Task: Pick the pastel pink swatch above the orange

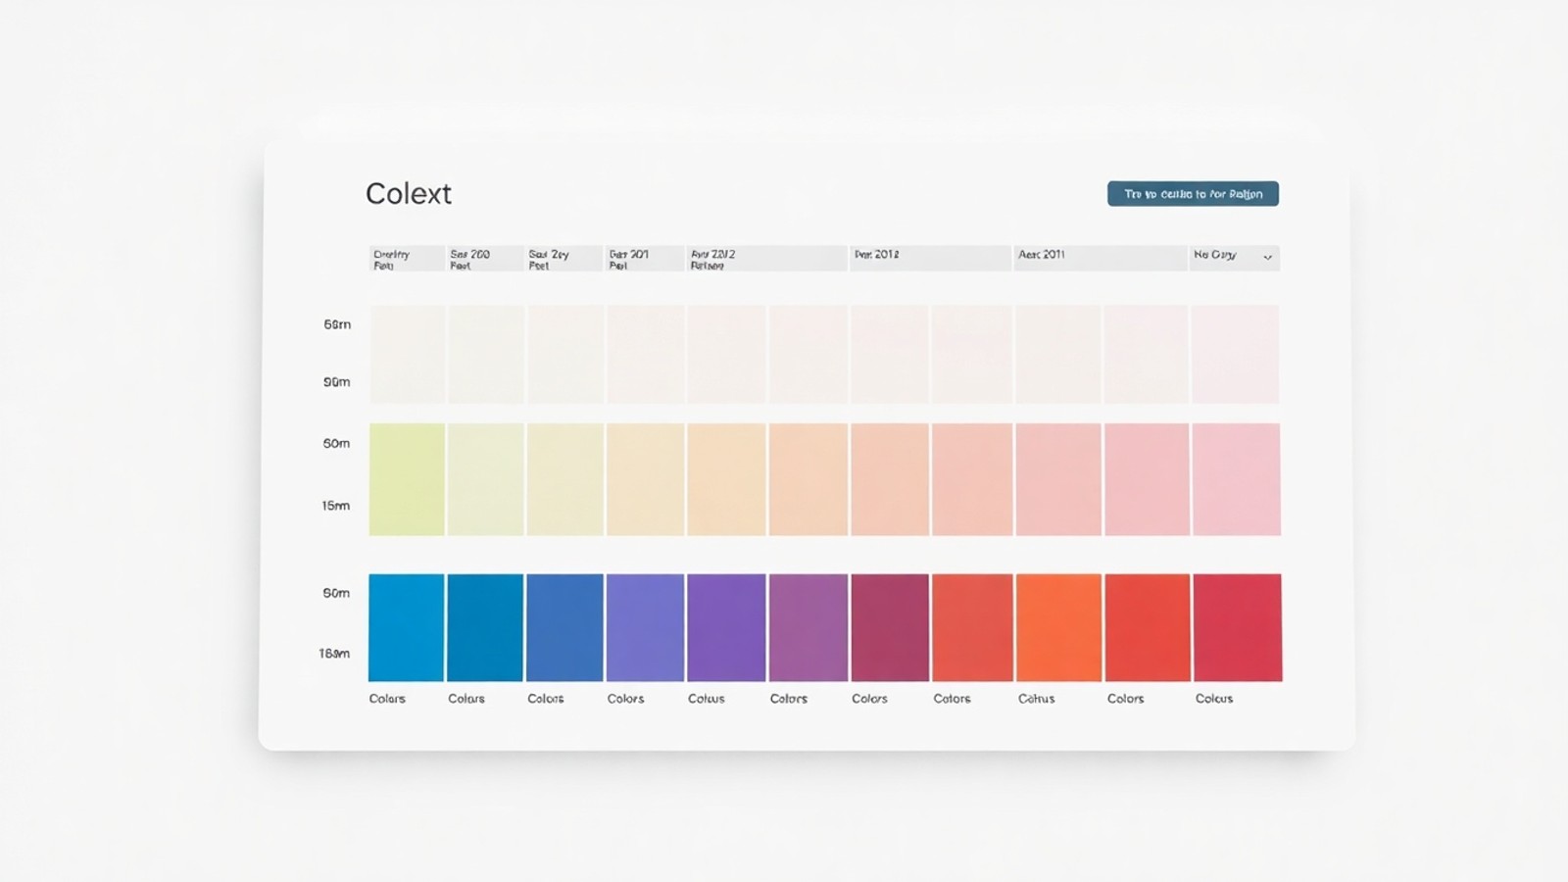Action: click(1059, 479)
